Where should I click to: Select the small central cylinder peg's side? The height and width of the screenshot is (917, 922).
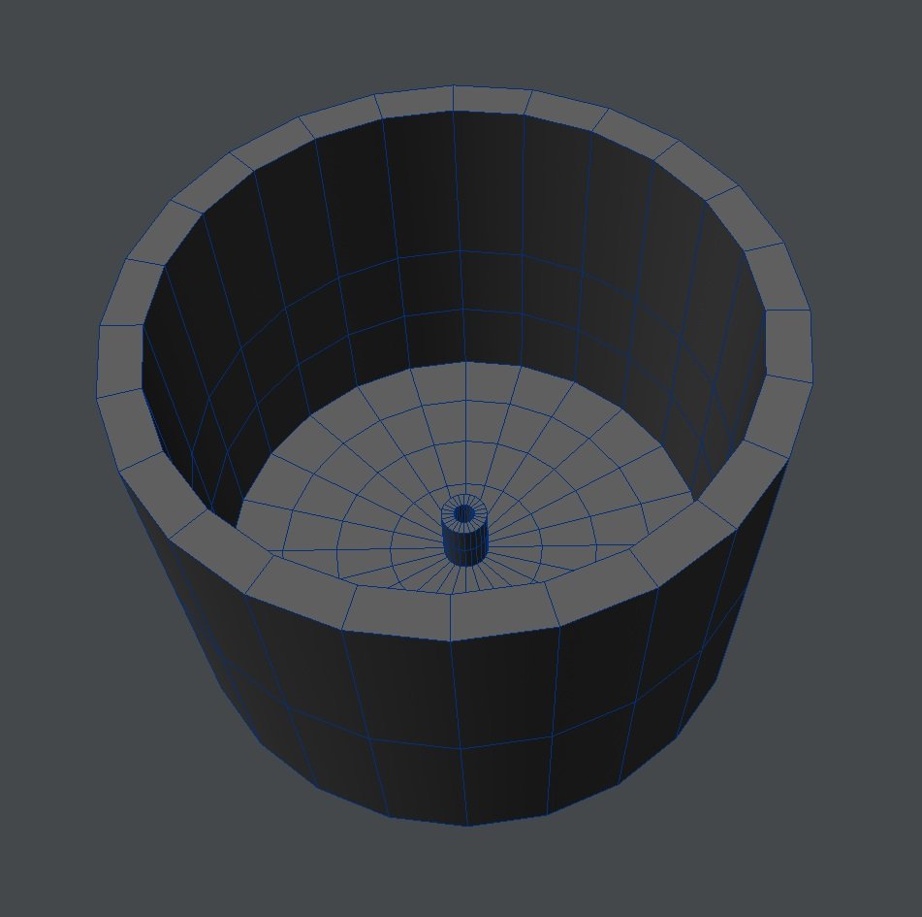pyautogui.click(x=461, y=543)
